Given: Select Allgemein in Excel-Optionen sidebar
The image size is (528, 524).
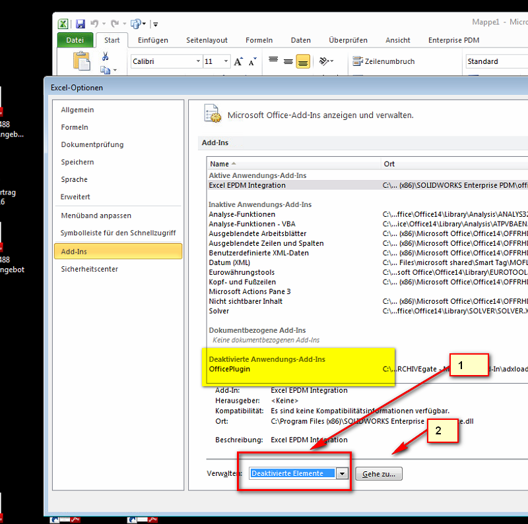Looking at the screenshot, I should click(x=118, y=109).
